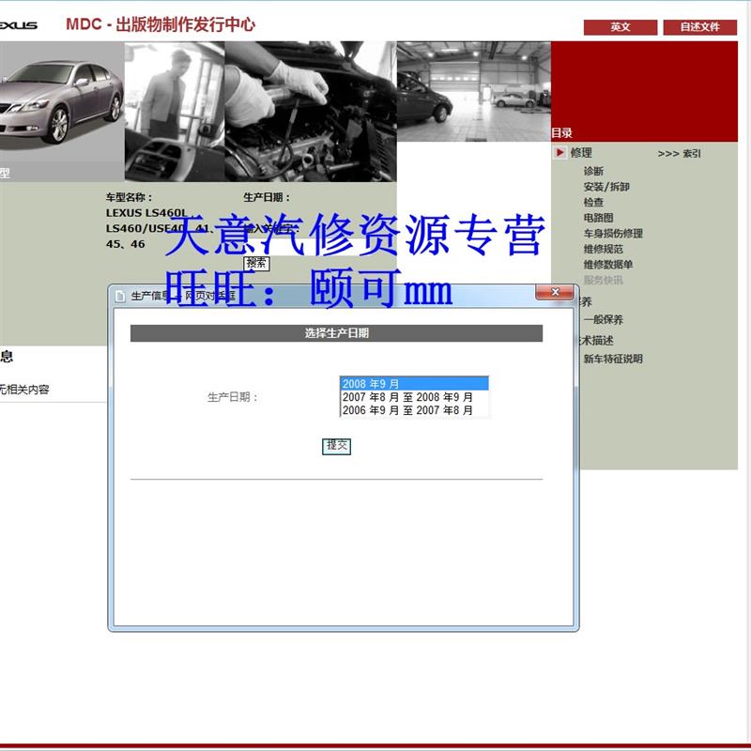Screen dimensions: 751x751
Task: Open 检查 inspection menu entry
Action: click(593, 202)
